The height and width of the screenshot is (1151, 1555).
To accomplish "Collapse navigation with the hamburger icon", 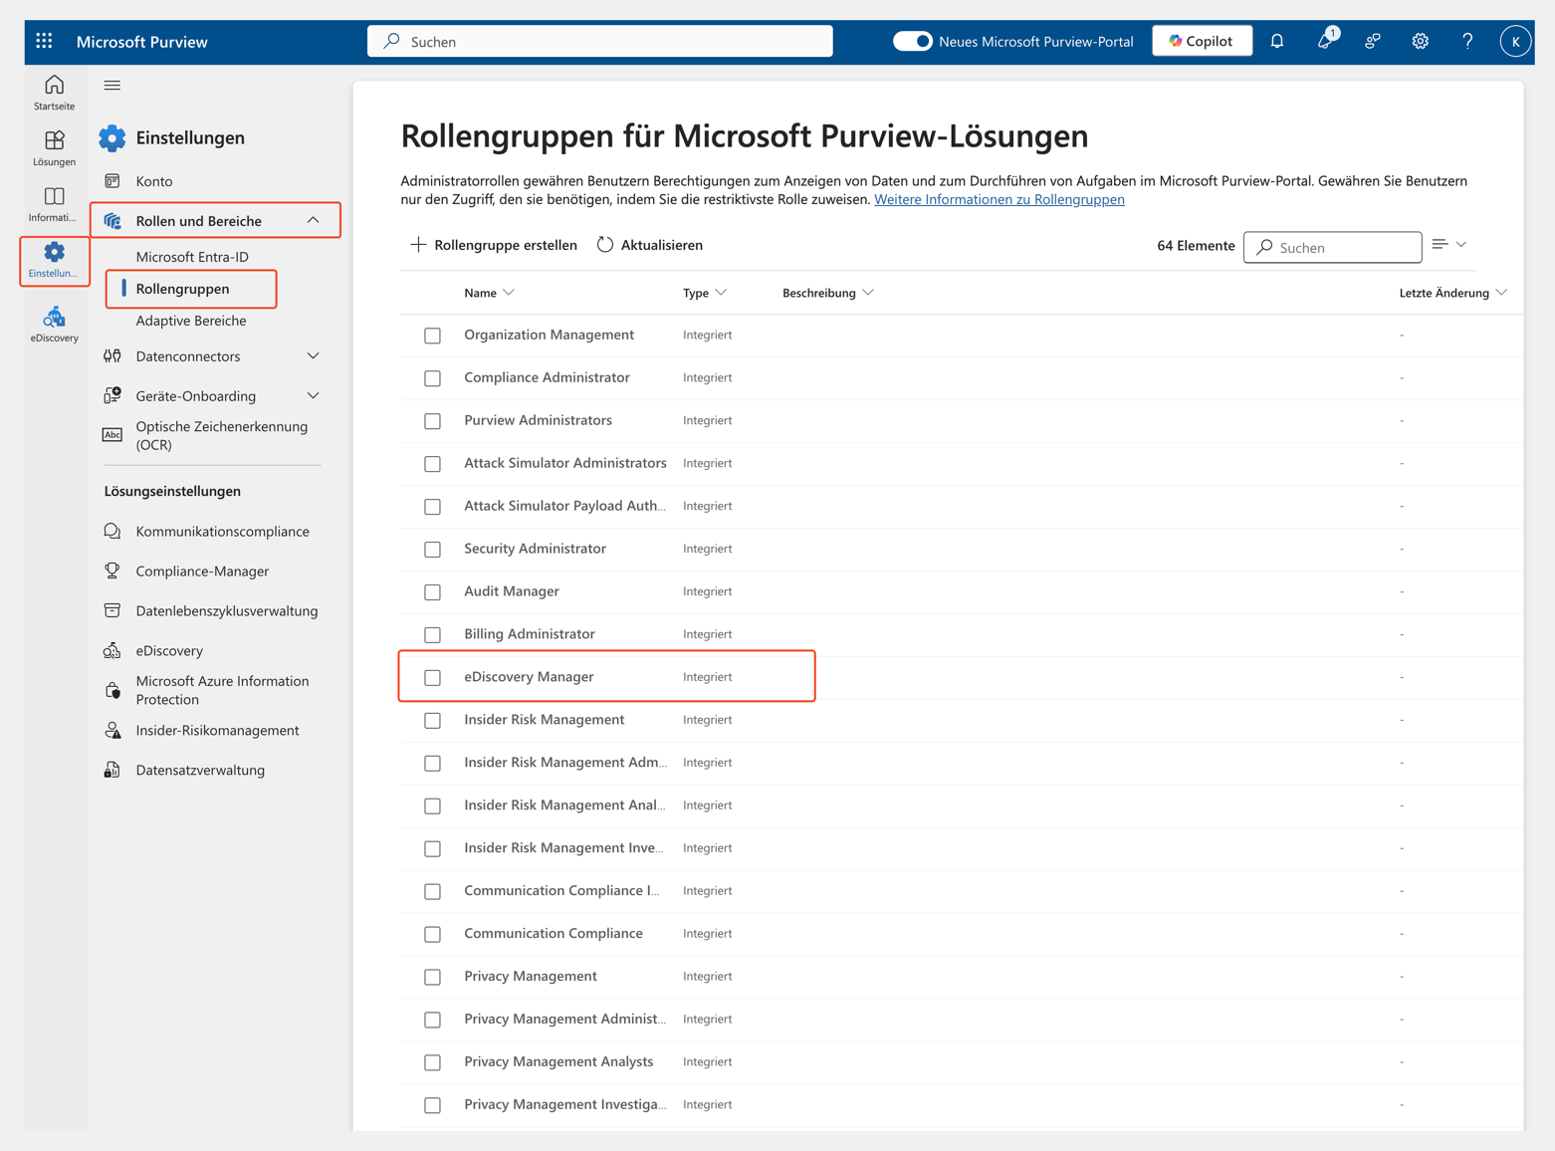I will (112, 86).
